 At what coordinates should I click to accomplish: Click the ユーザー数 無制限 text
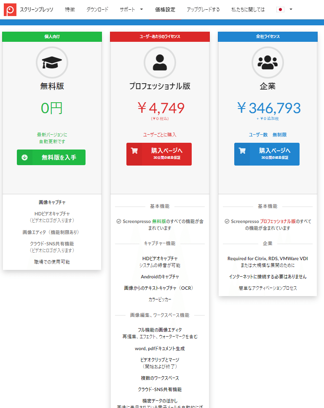[x=268, y=135]
